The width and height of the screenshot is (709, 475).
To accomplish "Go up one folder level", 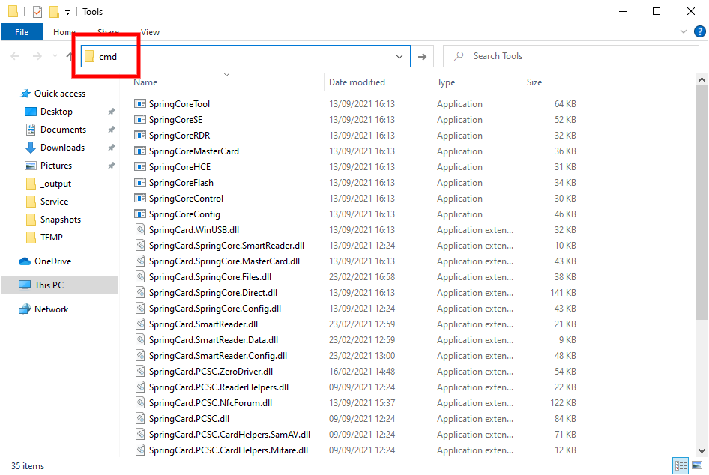I will [x=70, y=56].
